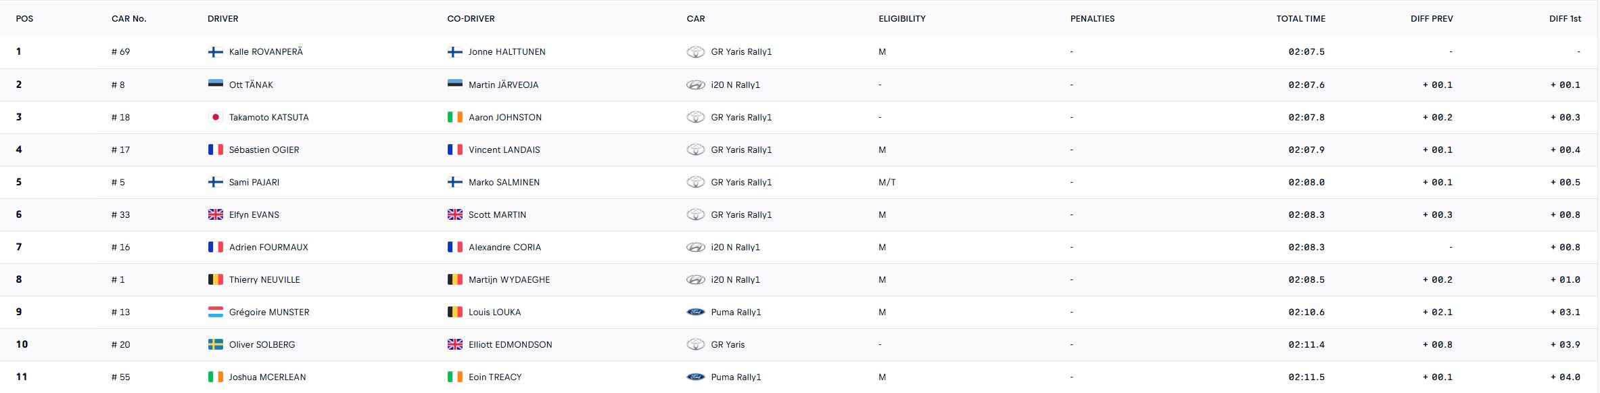Click the Hyundai logo in Tänak's row
This screenshot has height=393, width=1600.
tap(695, 85)
